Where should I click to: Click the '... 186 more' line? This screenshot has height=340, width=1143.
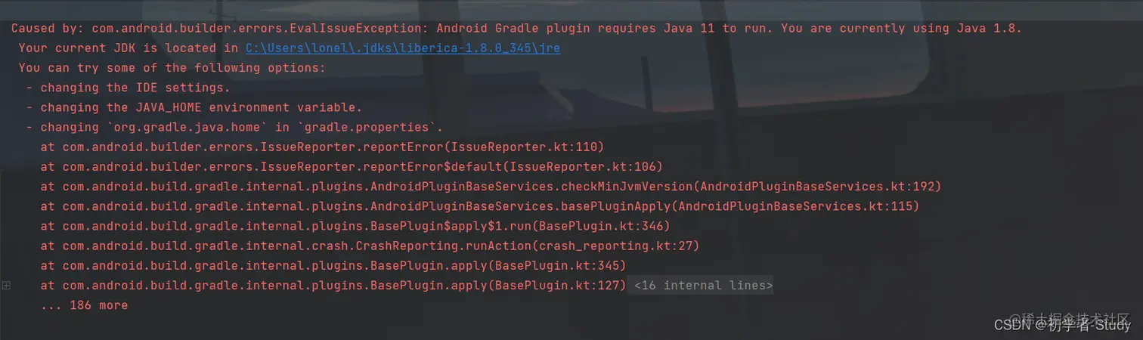pos(84,305)
